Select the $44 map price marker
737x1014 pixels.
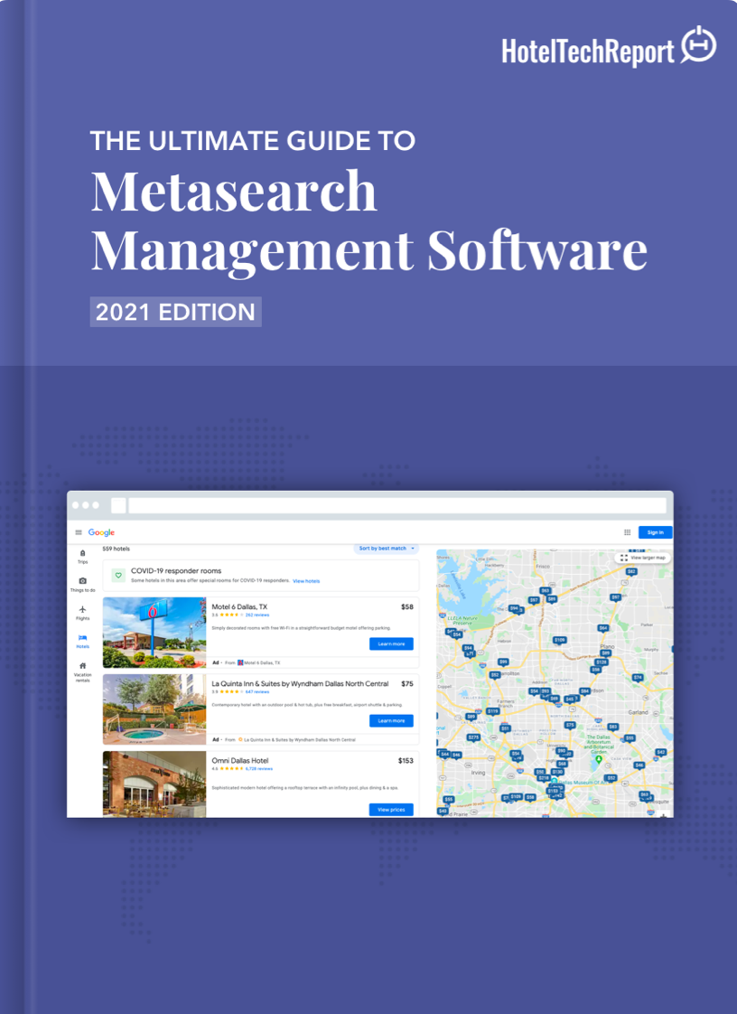click(444, 754)
